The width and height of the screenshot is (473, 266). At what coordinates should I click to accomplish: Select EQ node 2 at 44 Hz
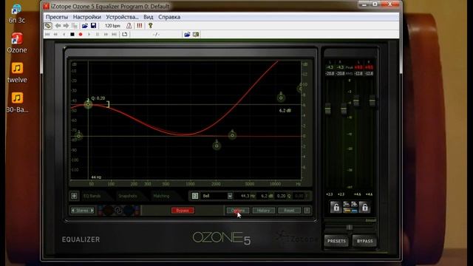88,104
